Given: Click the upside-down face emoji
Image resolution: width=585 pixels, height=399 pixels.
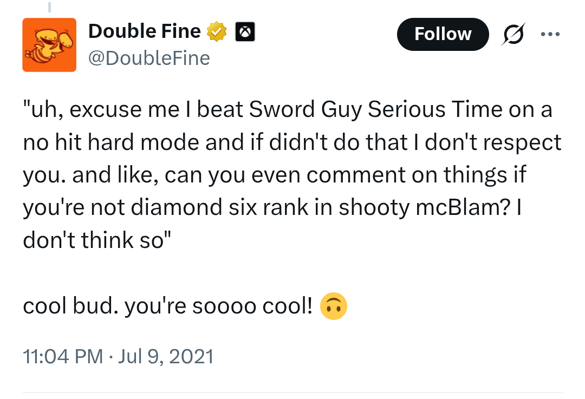Looking at the screenshot, I should pos(333,308).
